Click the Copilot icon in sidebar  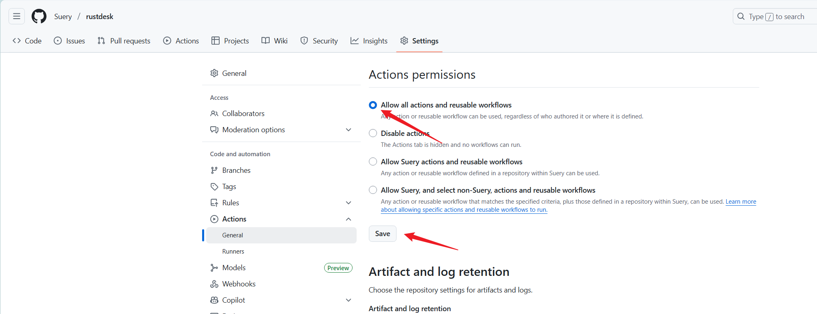214,300
